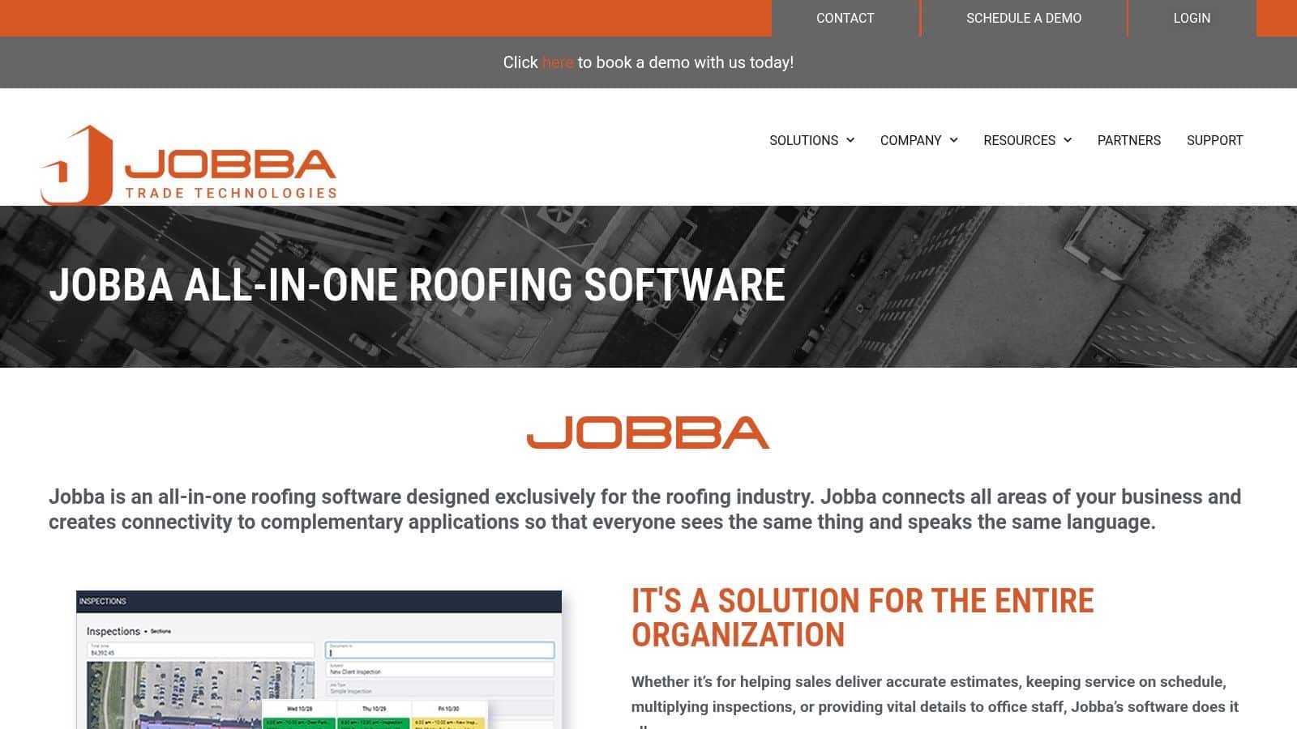Click the Jobba Trade Technologies logo

[189, 164]
